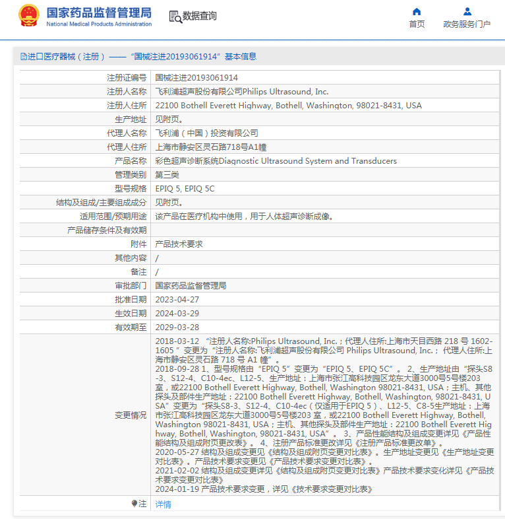Click approval date 2023-04-27
The height and width of the screenshot is (519, 505).
177,300
